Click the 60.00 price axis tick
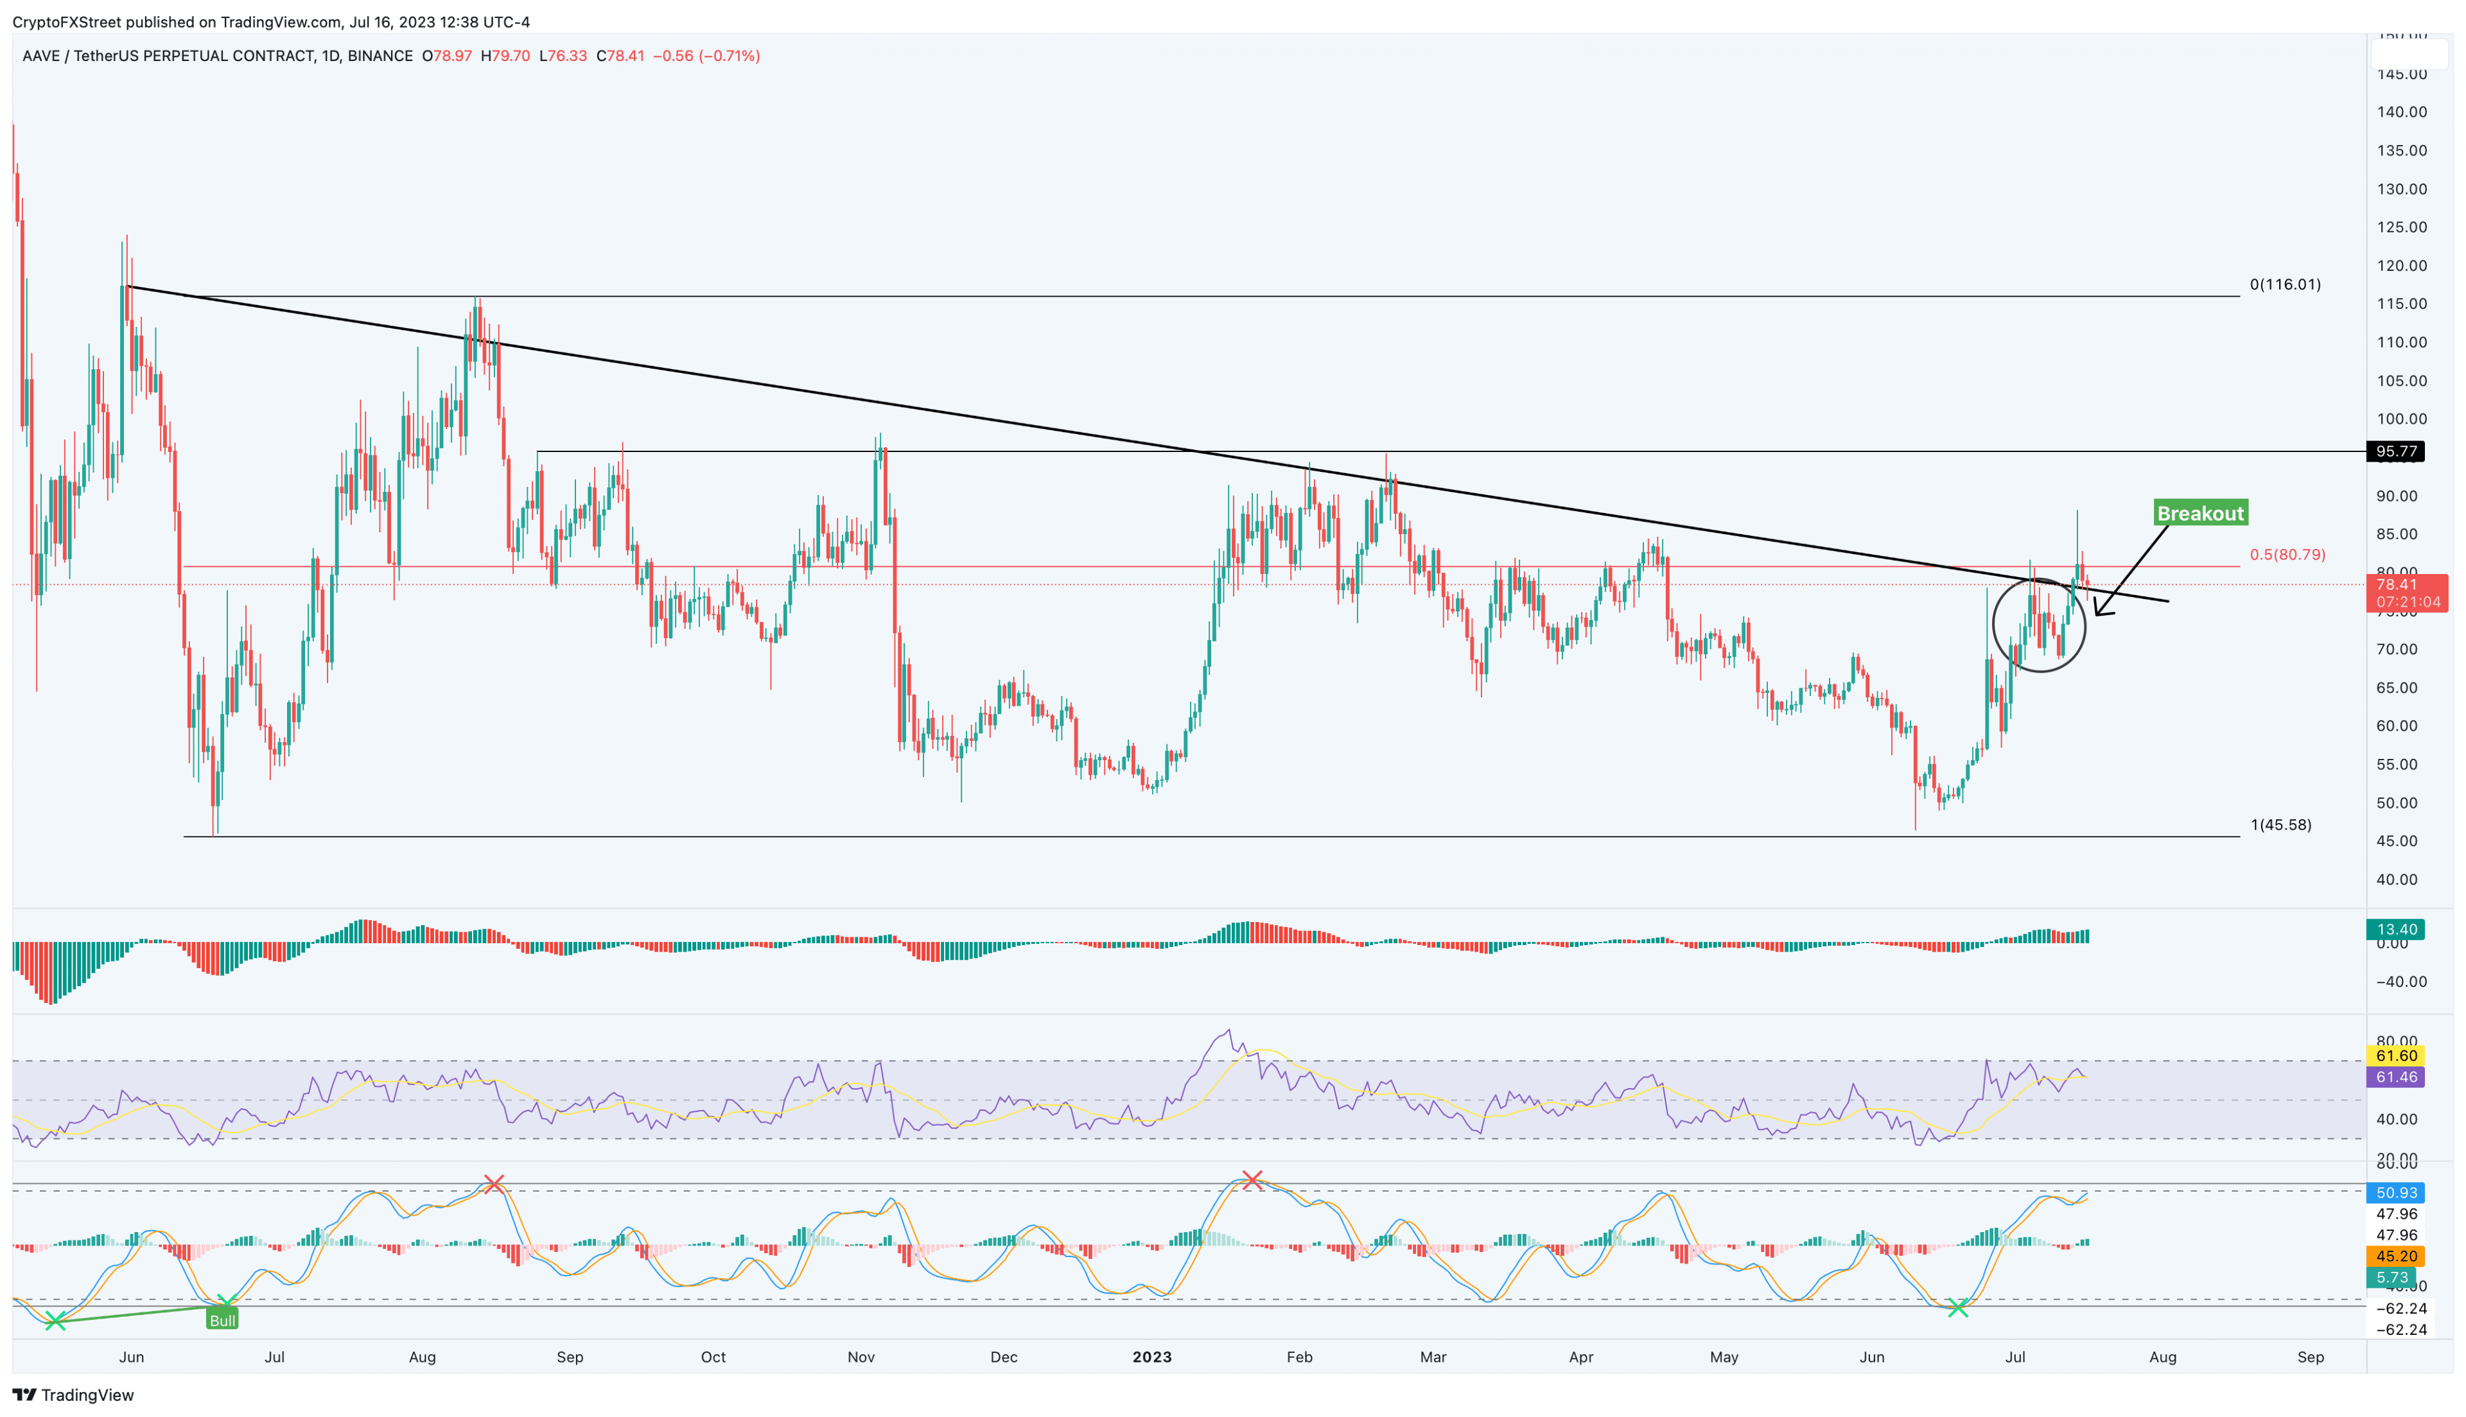The image size is (2466, 1417). tap(2397, 725)
